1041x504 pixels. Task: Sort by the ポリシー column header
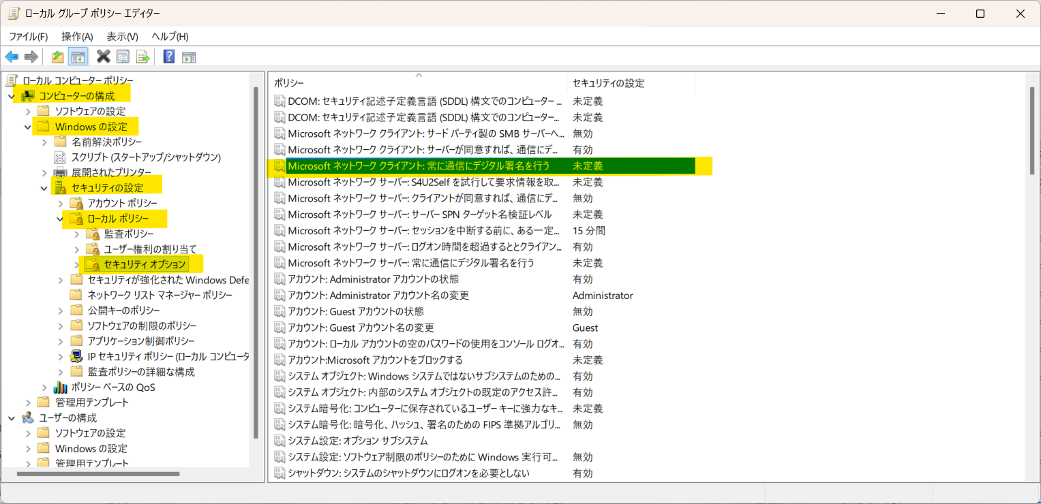416,83
